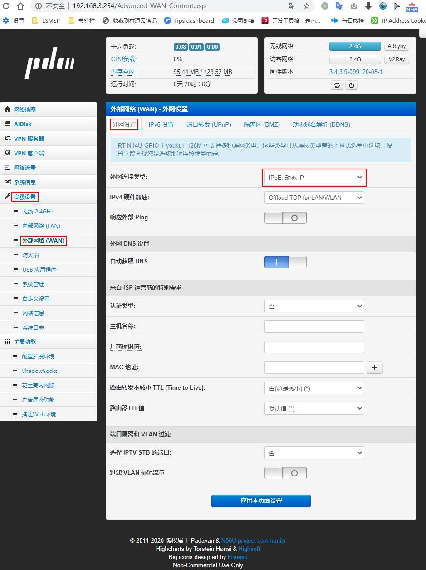
Task: Toggle the respond to external Ping switch
Action: pos(285,218)
